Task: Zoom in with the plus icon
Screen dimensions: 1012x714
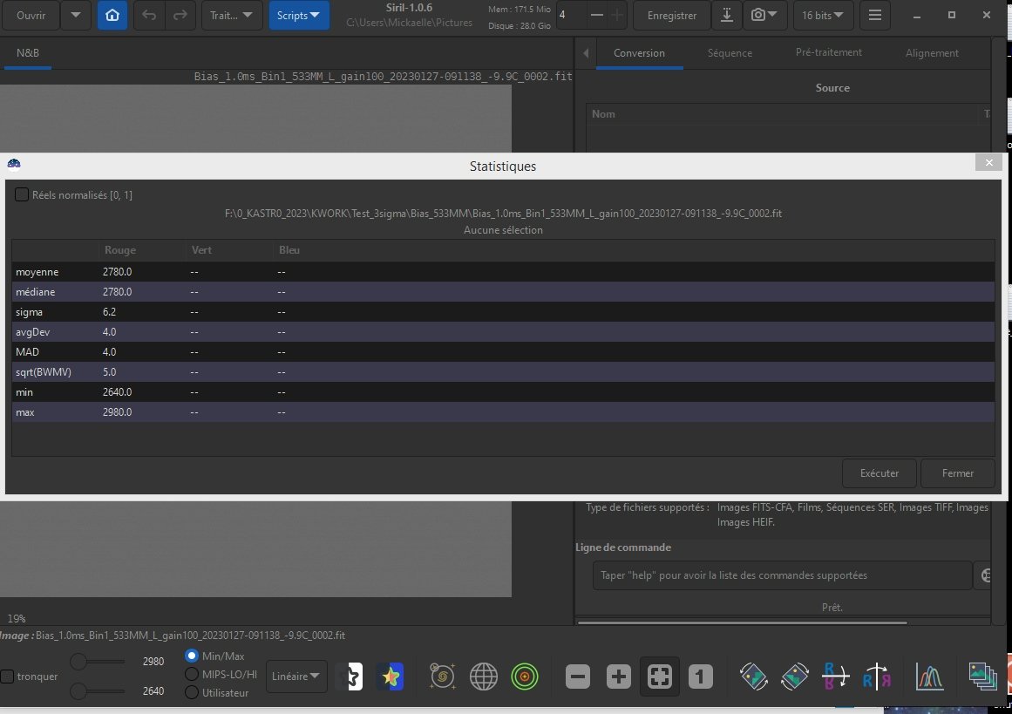Action: pyautogui.click(x=618, y=677)
